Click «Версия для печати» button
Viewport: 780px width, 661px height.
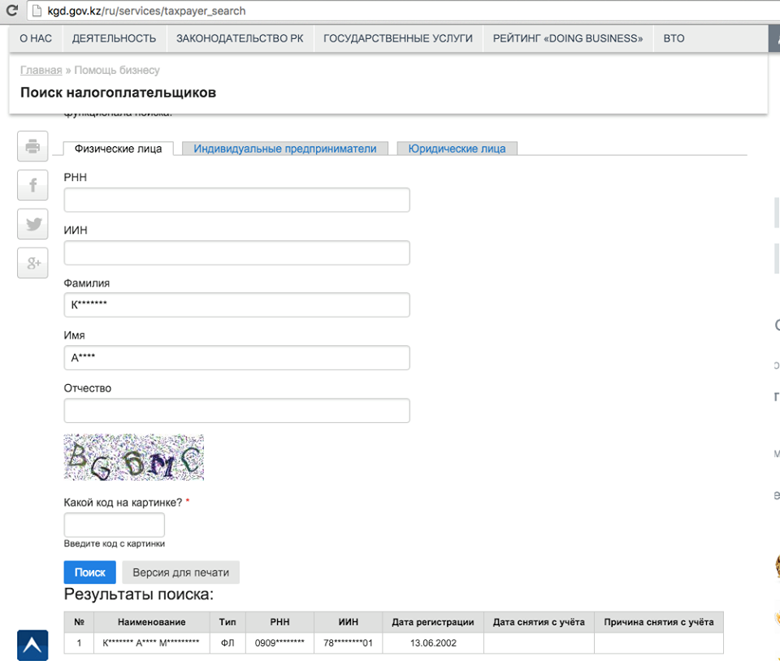(x=180, y=572)
